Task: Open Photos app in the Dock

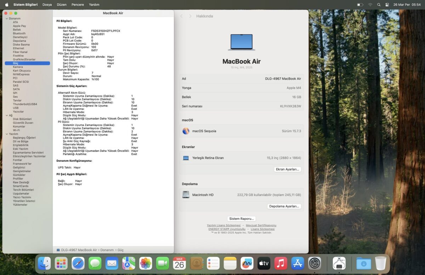Action: (146, 263)
